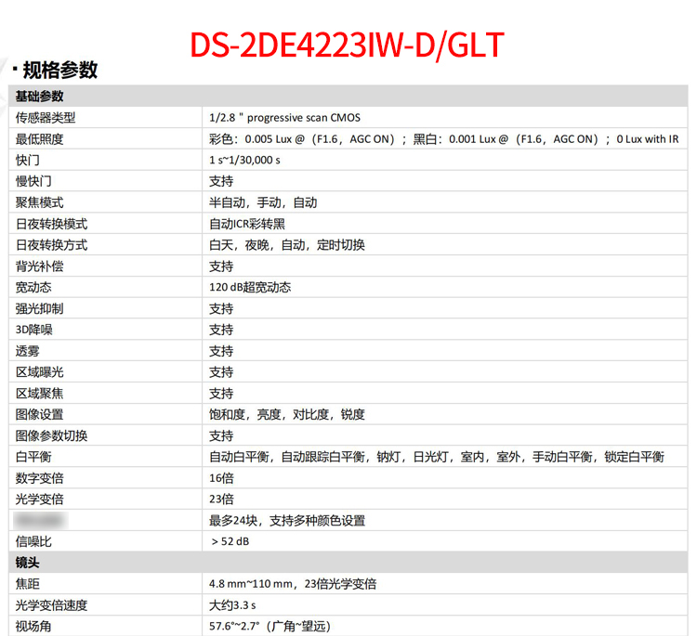Click 支持 in the 透雾 row
Viewport: 697px width, 636px height.
pyautogui.click(x=221, y=351)
